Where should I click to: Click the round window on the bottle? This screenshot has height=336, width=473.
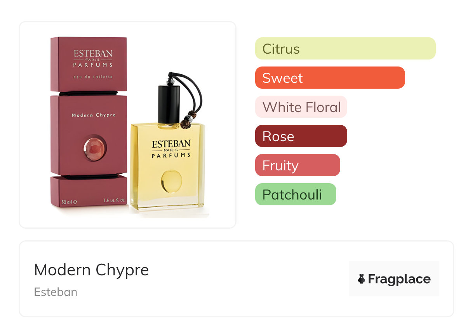(x=171, y=182)
